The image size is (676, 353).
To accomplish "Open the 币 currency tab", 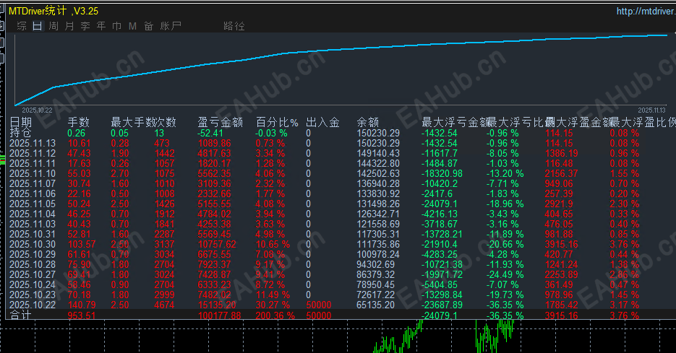I will pos(117,26).
